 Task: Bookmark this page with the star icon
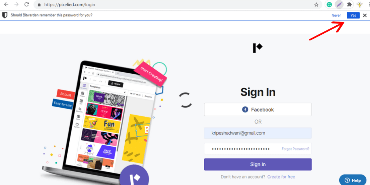tap(316, 4)
